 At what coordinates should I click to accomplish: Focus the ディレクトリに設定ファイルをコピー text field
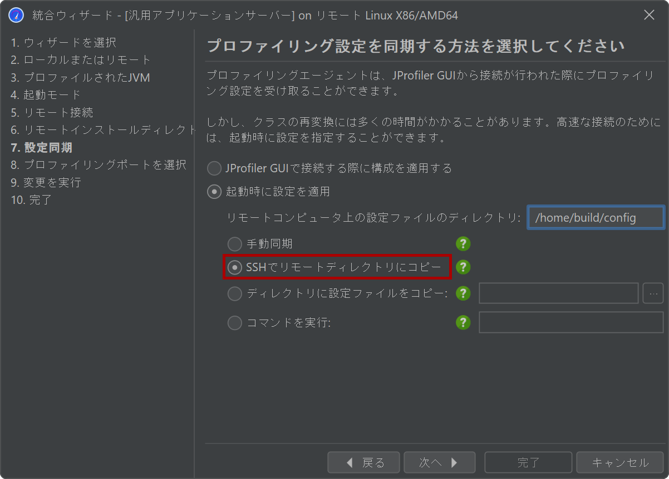[x=559, y=293]
